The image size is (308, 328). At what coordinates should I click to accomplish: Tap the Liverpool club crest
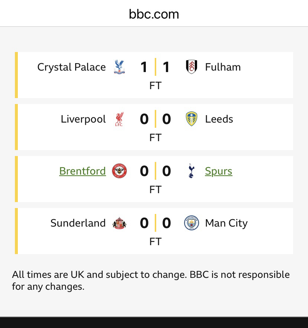(x=119, y=119)
